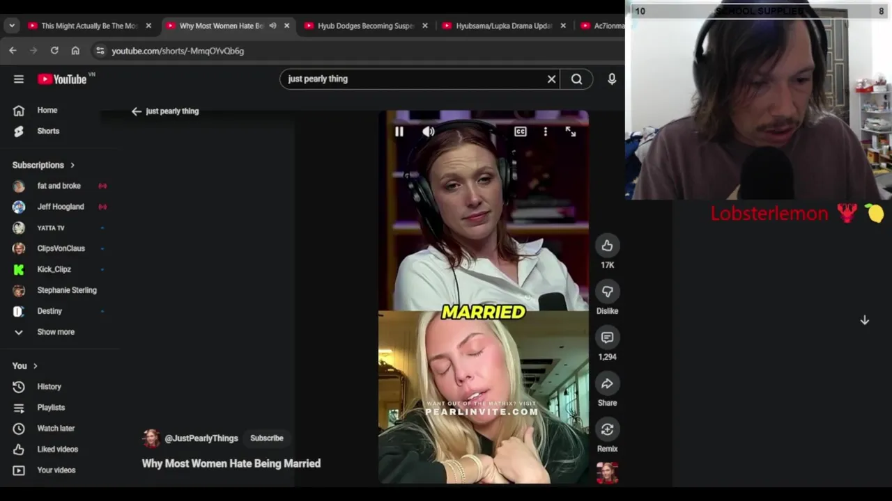
Task: Go to next Short with down arrow
Action: [864, 320]
